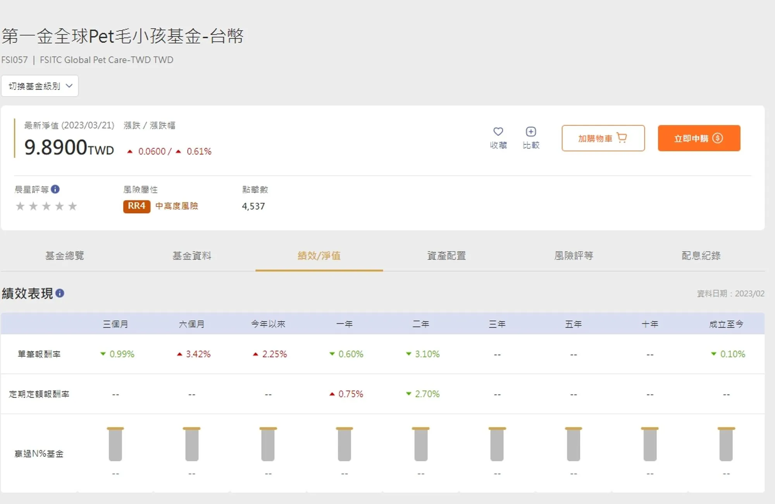The height and width of the screenshot is (504, 775).
Task: Click the 一年 column header
Action: (x=344, y=324)
